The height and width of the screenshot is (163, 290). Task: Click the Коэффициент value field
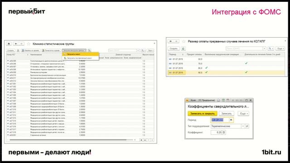[217, 132]
